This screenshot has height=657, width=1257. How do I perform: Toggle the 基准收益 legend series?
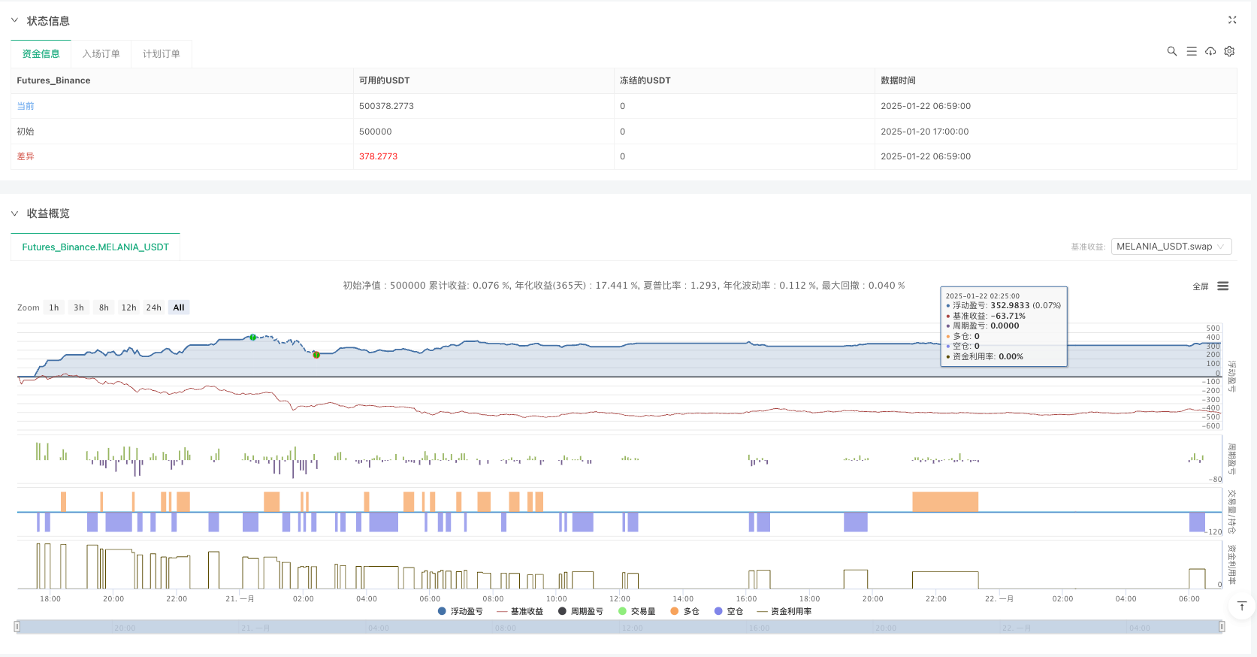[519, 611]
